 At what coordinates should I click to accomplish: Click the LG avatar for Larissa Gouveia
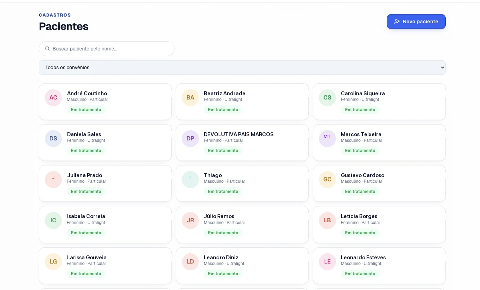pyautogui.click(x=53, y=262)
